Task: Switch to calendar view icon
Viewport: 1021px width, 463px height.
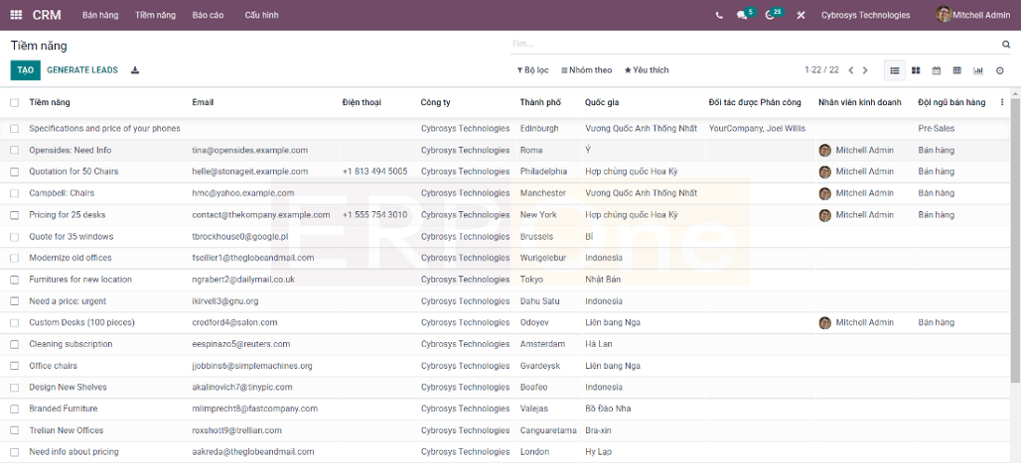Action: coord(937,70)
